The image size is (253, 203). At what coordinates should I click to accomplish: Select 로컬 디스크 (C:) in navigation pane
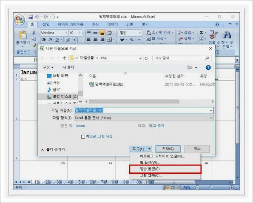click(x=62, y=97)
